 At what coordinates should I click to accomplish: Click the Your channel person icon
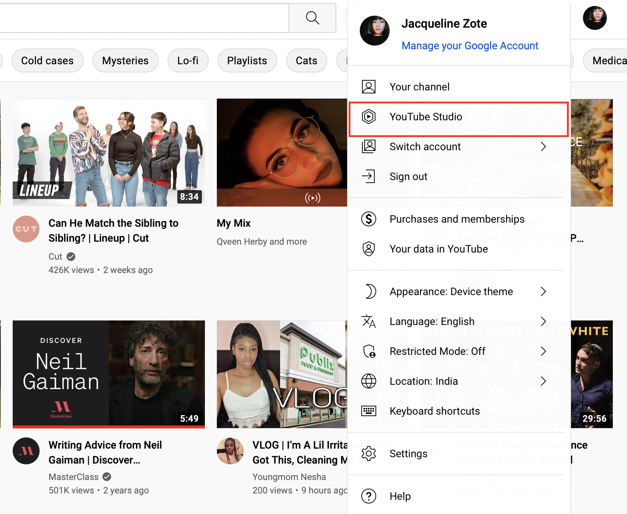369,87
